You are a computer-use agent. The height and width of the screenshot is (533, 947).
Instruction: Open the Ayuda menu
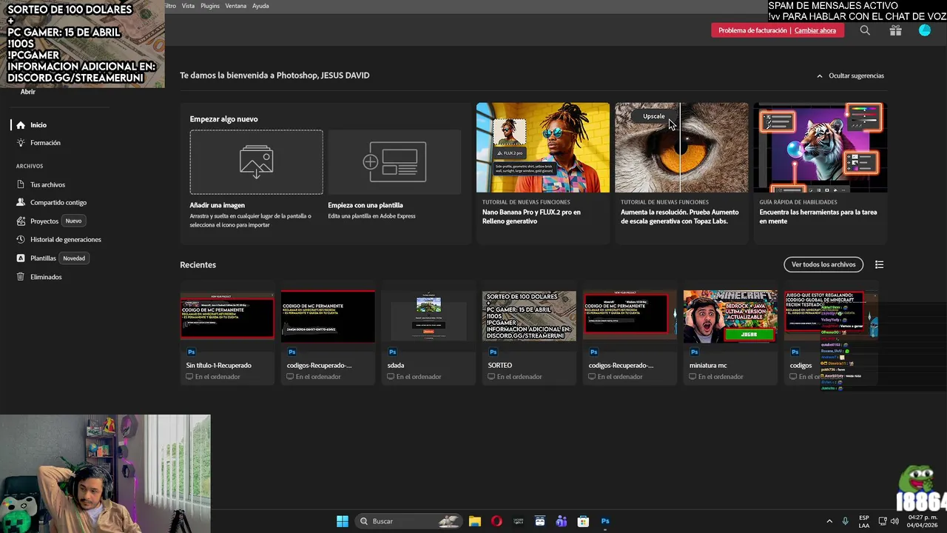[x=260, y=5]
